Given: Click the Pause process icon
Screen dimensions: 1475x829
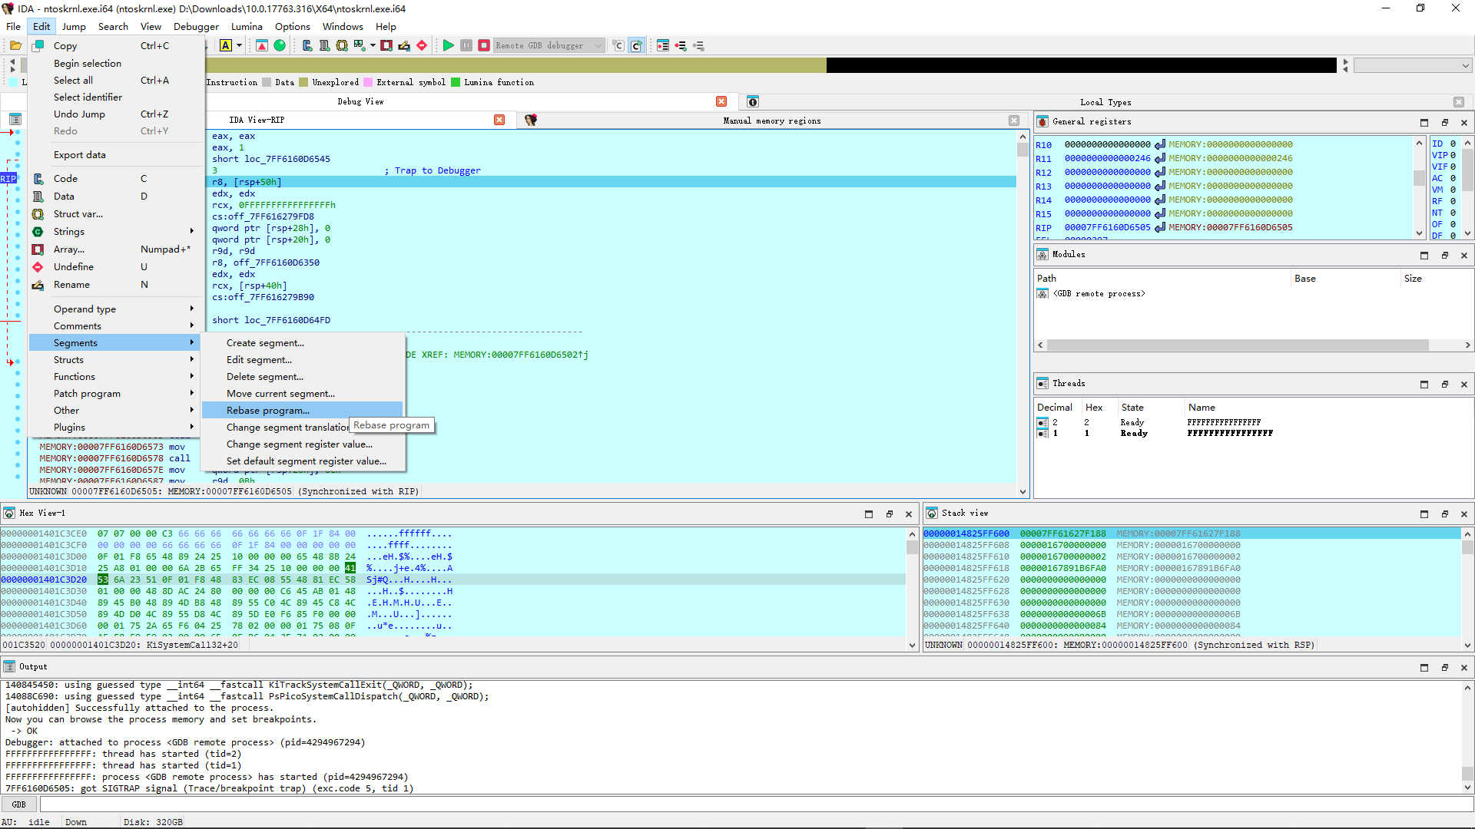Looking at the screenshot, I should pos(466,45).
